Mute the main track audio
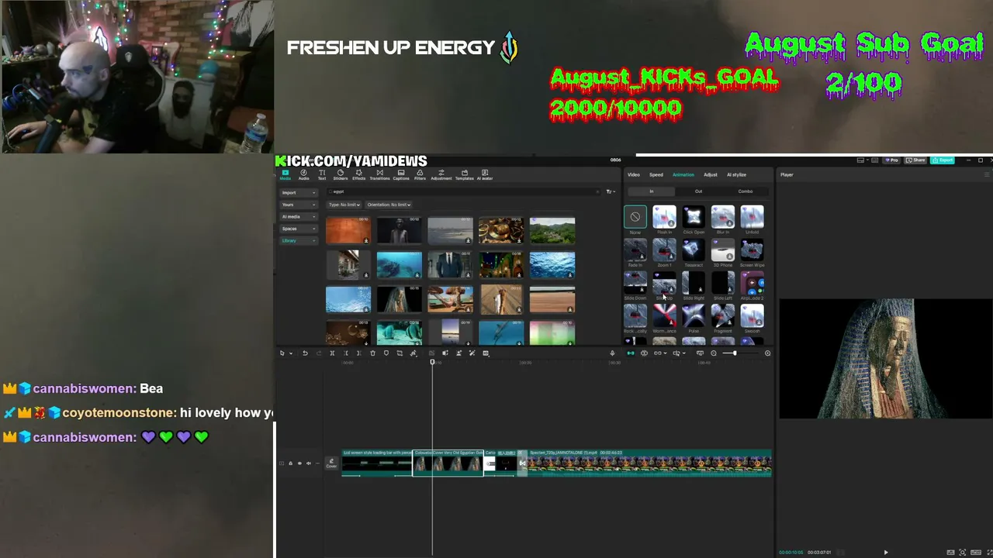The image size is (993, 558). coord(309,463)
